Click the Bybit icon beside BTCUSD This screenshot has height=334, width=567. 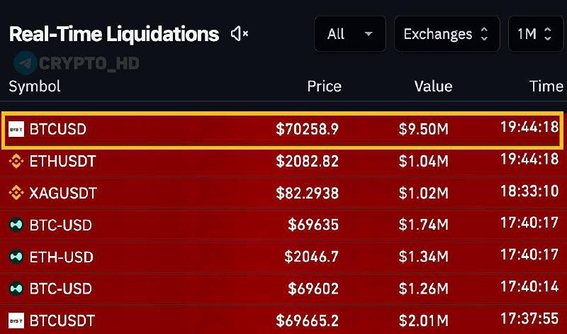[16, 130]
